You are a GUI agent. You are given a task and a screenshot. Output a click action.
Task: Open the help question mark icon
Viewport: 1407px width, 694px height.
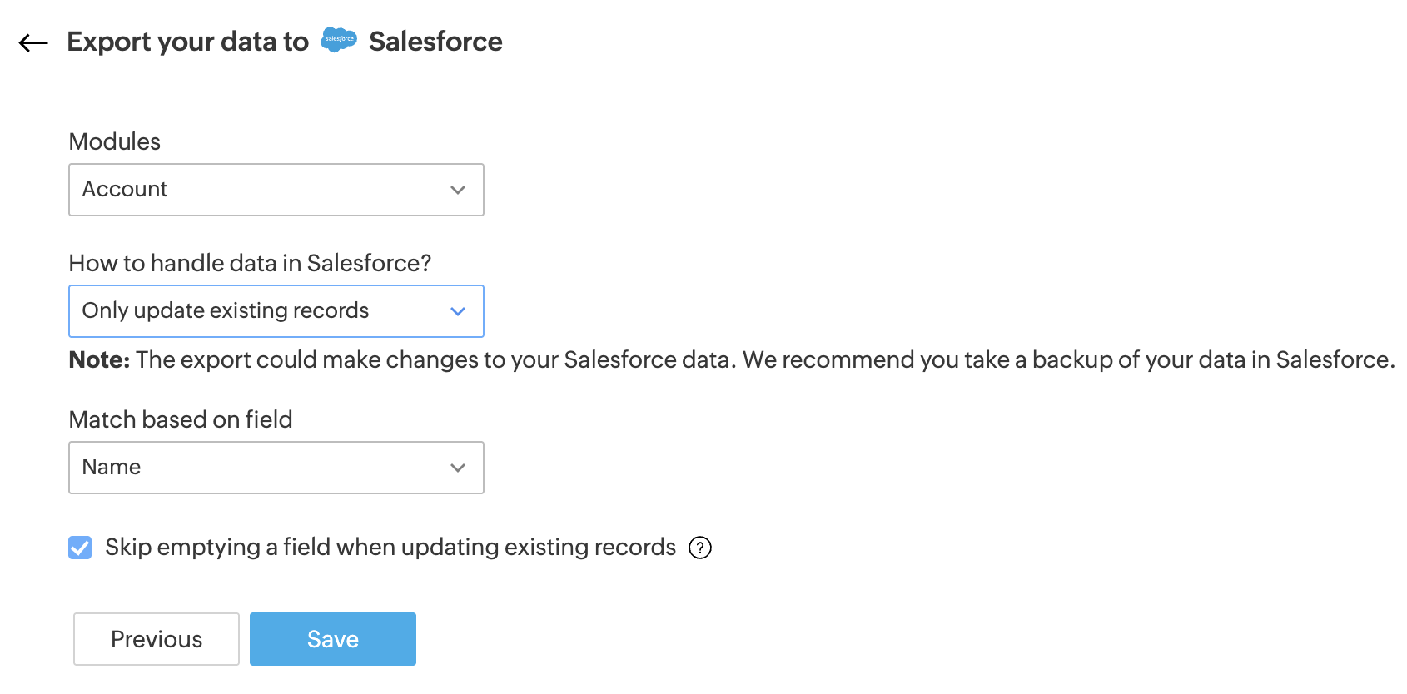[700, 548]
